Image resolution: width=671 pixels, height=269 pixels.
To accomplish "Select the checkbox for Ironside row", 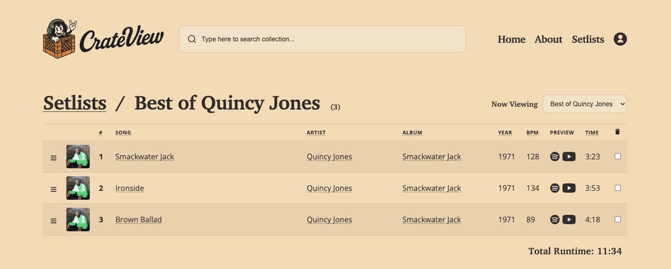I will (618, 187).
